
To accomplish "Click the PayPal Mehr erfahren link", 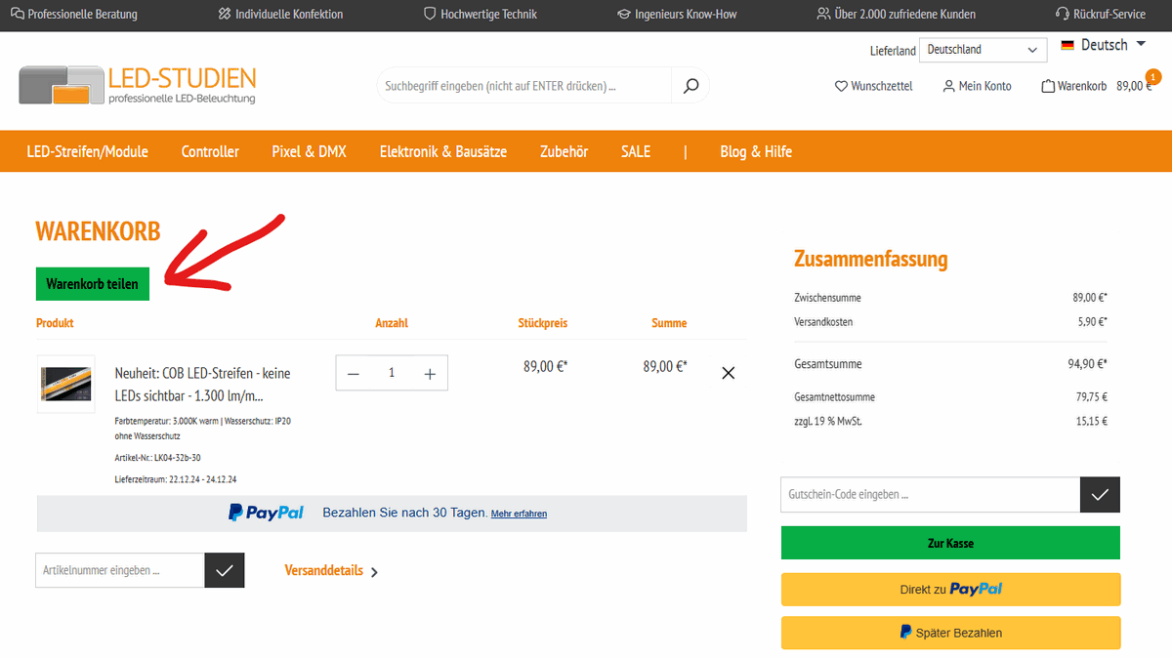I will (519, 514).
